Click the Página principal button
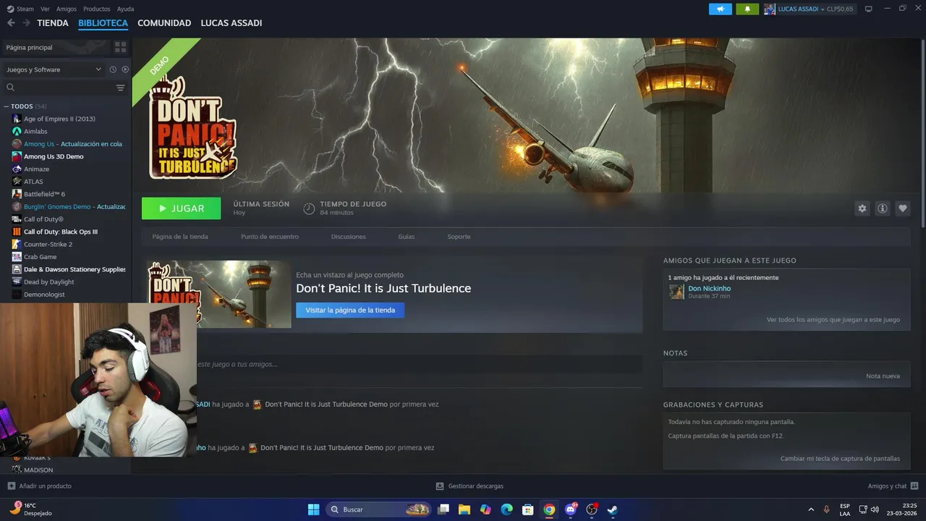The height and width of the screenshot is (521, 926). click(56, 47)
